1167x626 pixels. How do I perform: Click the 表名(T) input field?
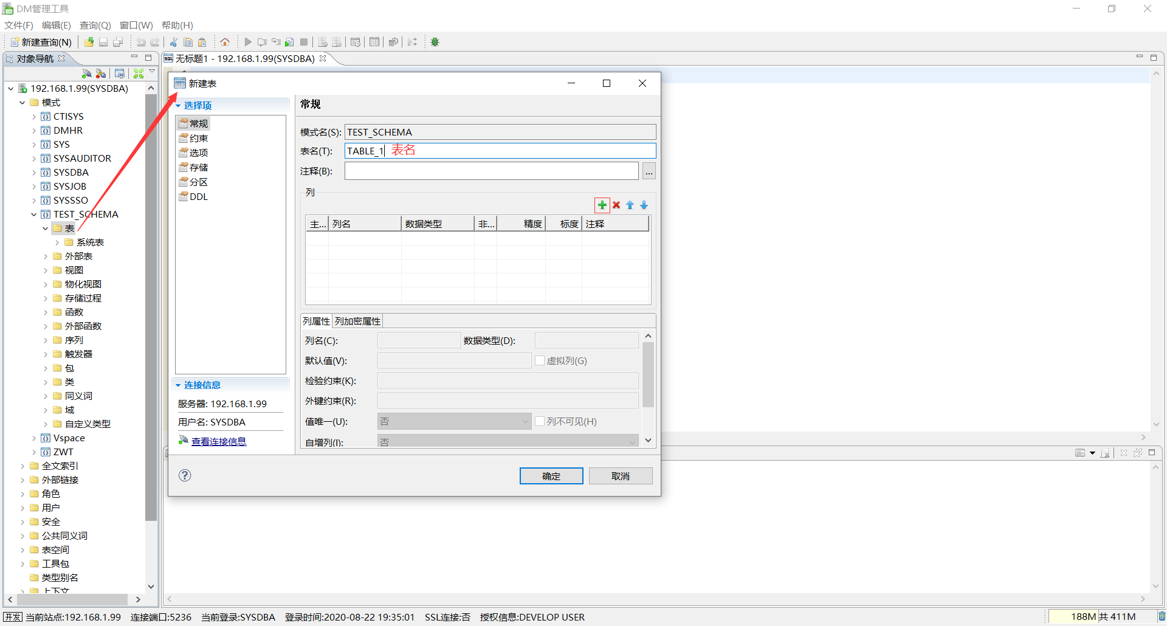point(500,151)
